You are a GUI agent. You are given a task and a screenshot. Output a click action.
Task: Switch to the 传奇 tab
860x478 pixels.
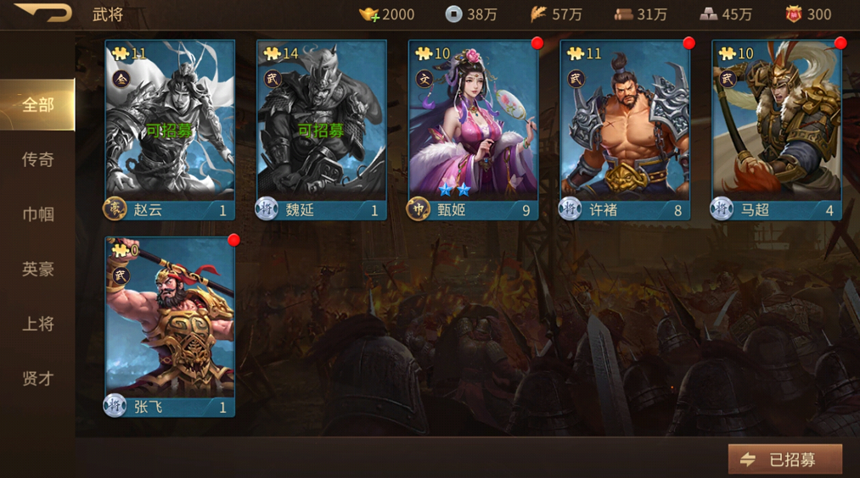(37, 159)
